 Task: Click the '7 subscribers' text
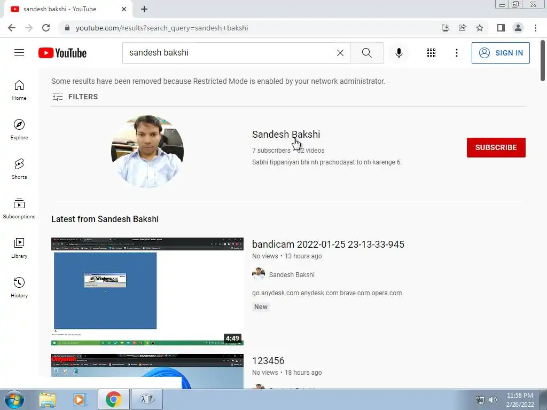pyautogui.click(x=271, y=151)
